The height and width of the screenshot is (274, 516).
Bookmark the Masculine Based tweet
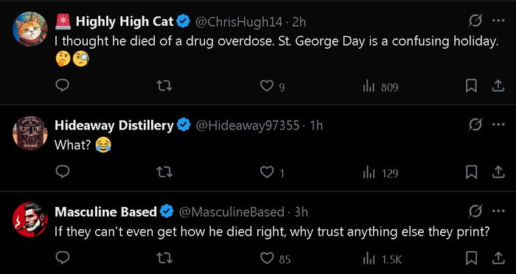click(471, 259)
